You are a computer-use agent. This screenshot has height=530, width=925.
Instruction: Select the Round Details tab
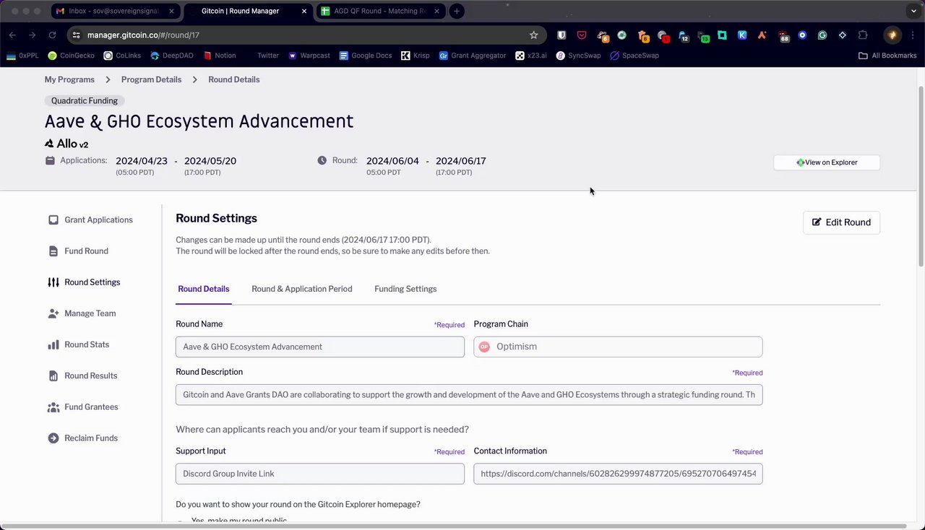pyautogui.click(x=204, y=289)
